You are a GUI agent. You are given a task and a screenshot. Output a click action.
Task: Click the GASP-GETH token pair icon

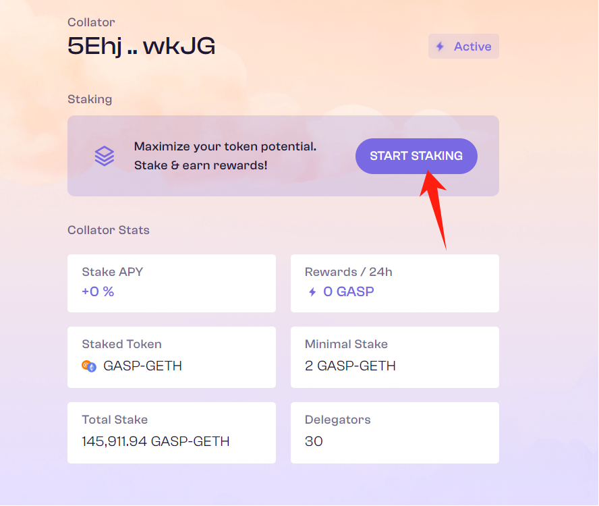[89, 366]
